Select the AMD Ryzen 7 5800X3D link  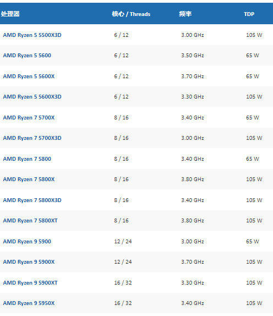click(32, 200)
